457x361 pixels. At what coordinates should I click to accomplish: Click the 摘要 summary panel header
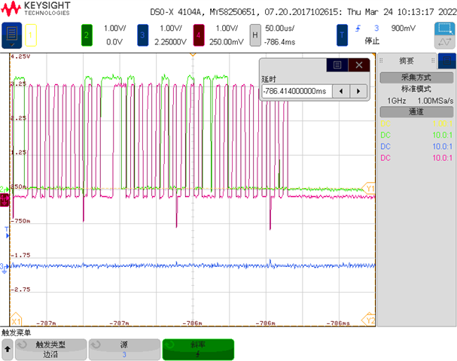(407, 61)
